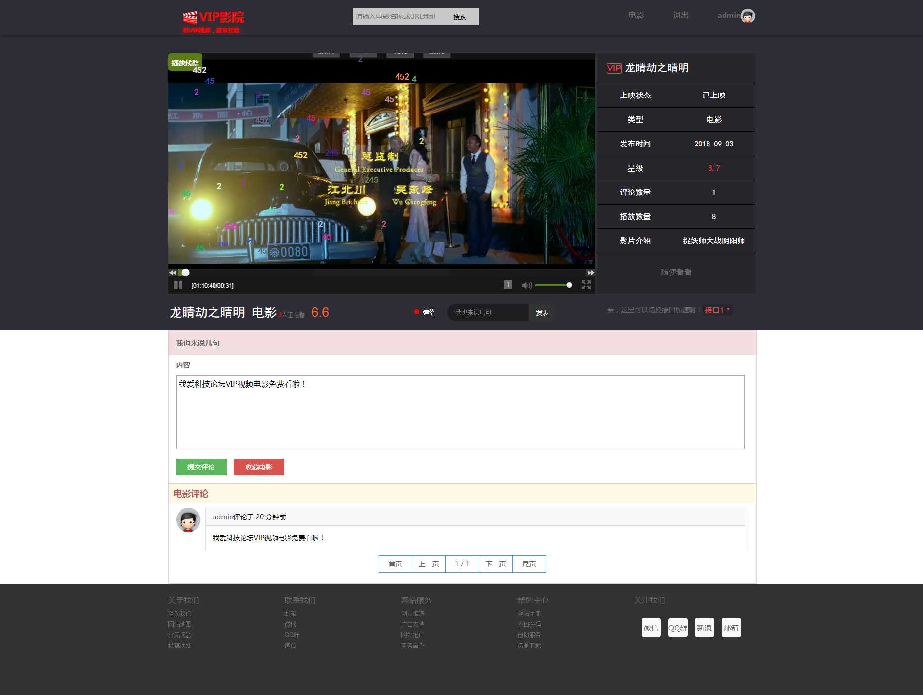The height and width of the screenshot is (695, 923).
Task: Open 微博 link under 联系我们
Action: pyautogui.click(x=290, y=624)
